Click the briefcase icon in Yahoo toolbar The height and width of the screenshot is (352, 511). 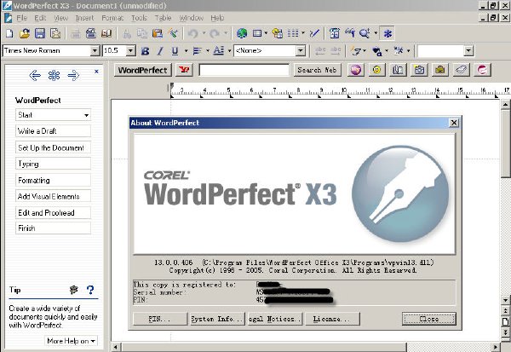440,70
